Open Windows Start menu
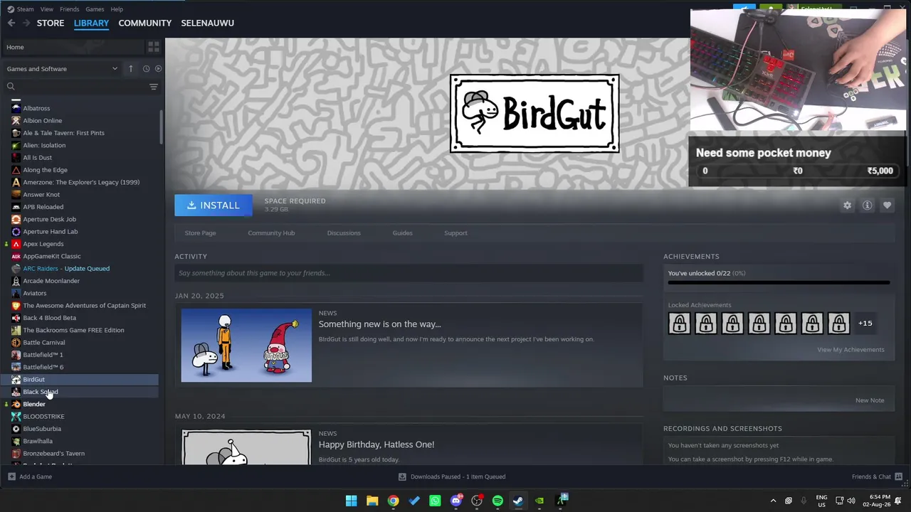This screenshot has height=512, width=911. tap(351, 501)
